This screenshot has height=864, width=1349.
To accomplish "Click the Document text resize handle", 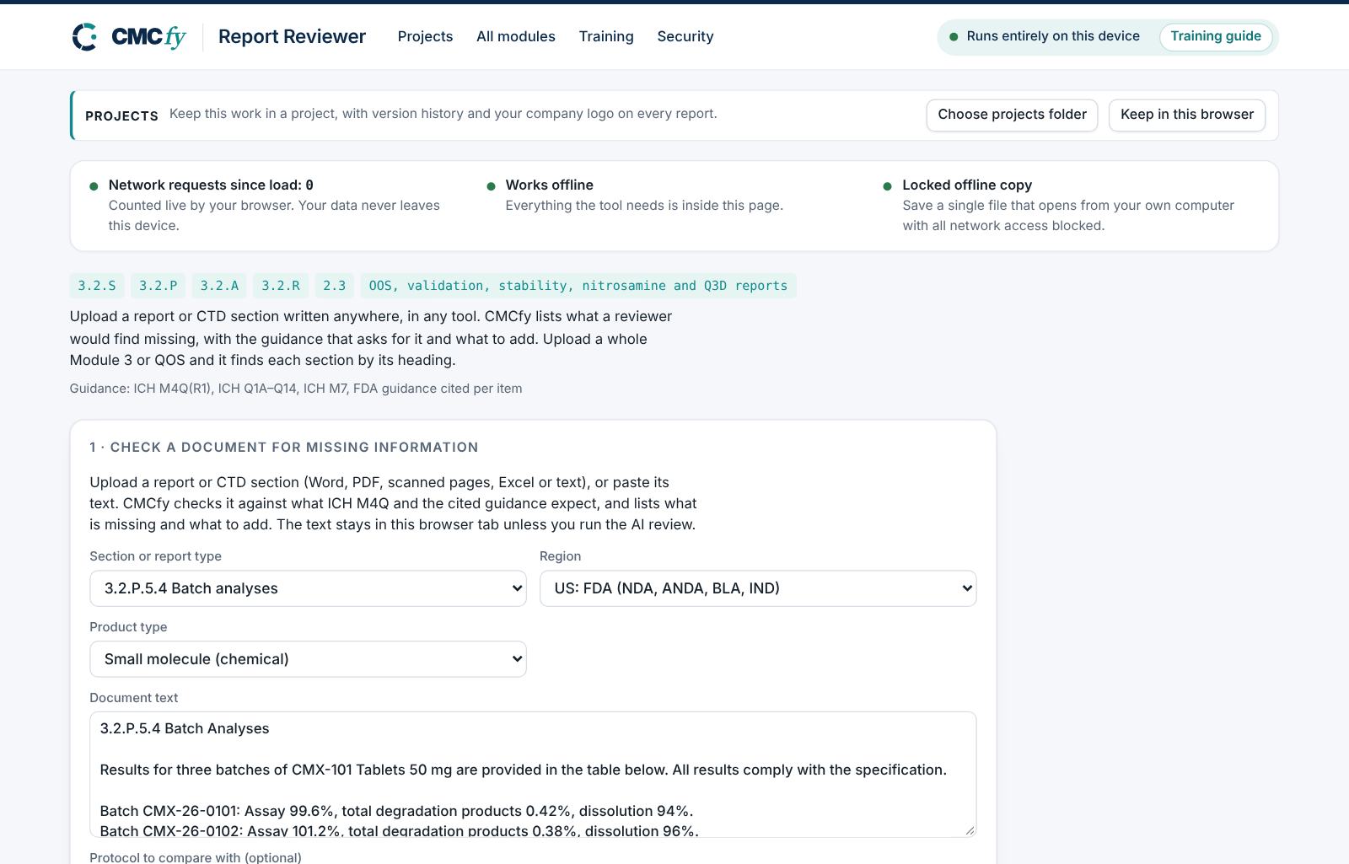I will click(970, 830).
